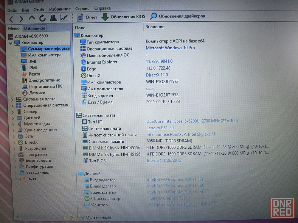Viewport: 298px width, 223px height.
Task: Select the Разгон tree item
Action: (x=32, y=74)
